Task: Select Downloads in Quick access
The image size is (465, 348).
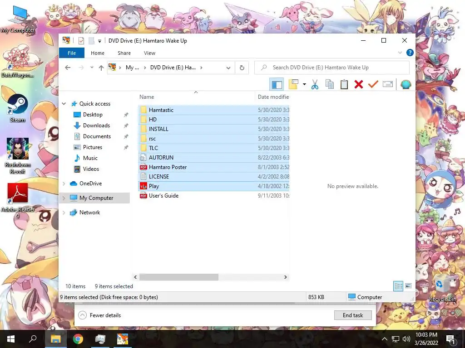Action: pos(96,126)
